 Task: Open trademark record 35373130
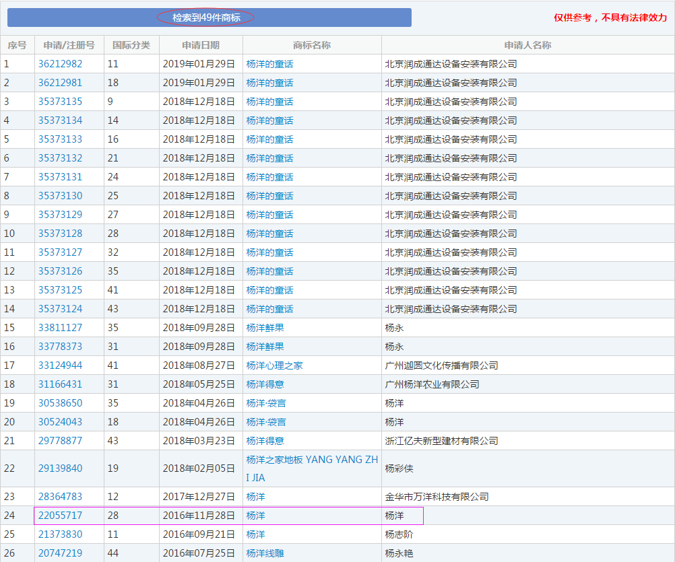60,196
